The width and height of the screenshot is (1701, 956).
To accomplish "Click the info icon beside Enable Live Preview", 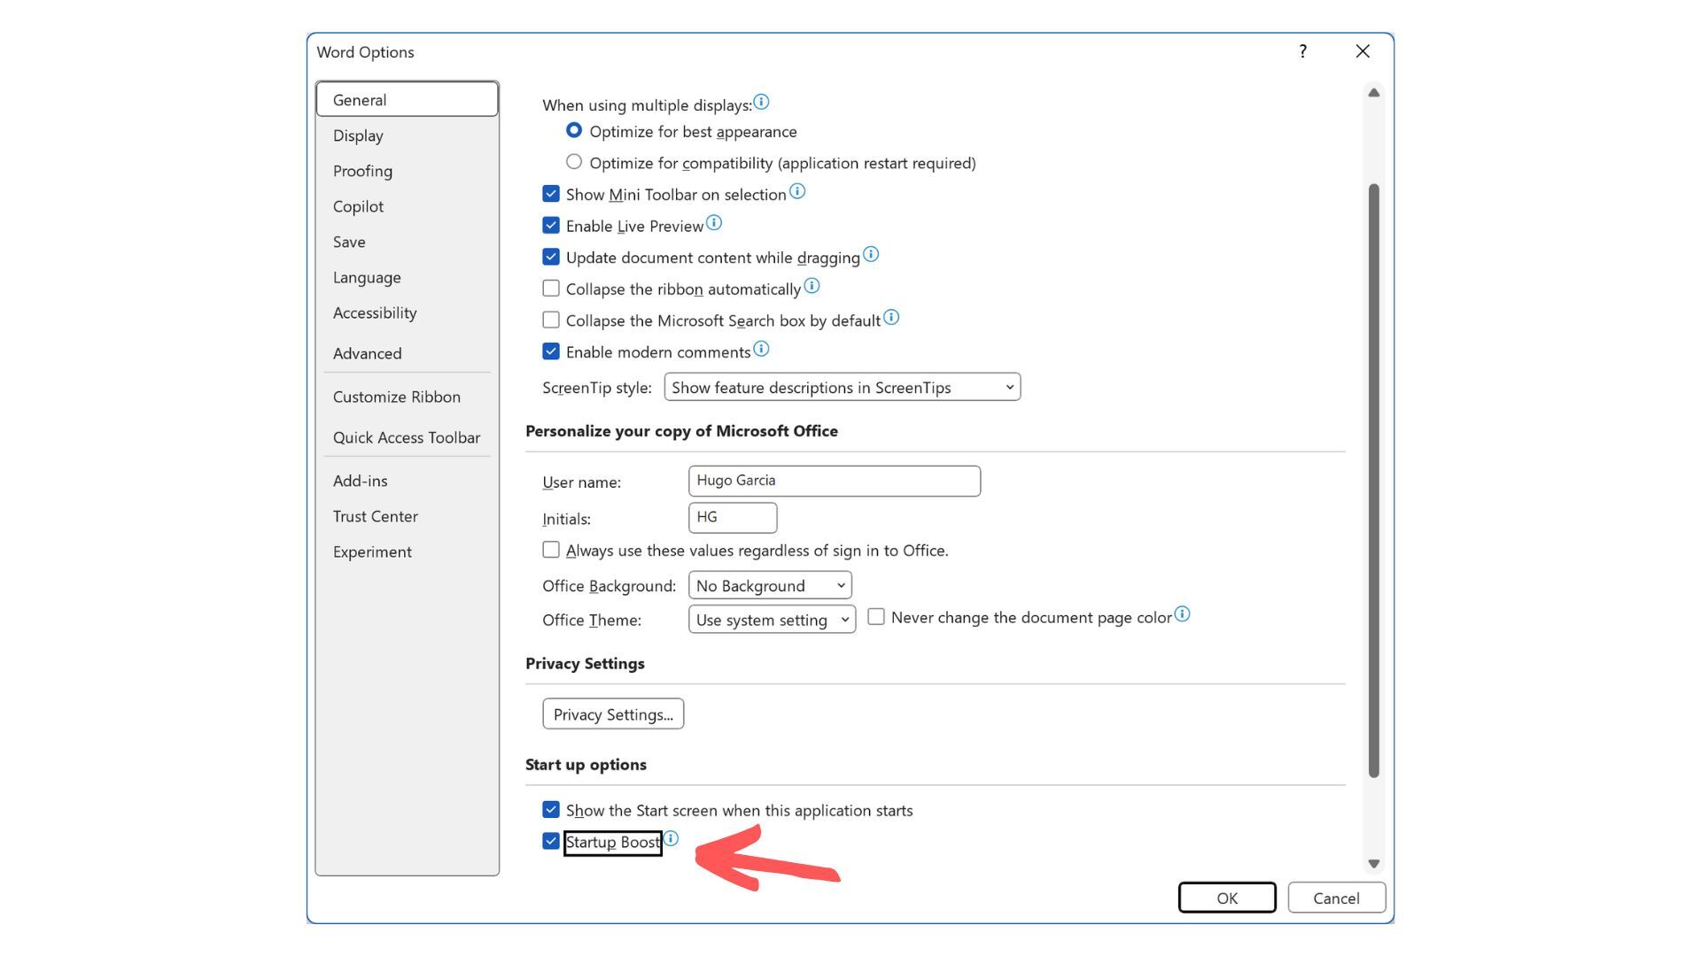I will pos(714,223).
